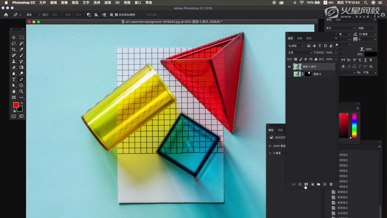This screenshot has height=218, width=387.
Task: Click the 选区 button in options bar
Action: (x=57, y=15)
